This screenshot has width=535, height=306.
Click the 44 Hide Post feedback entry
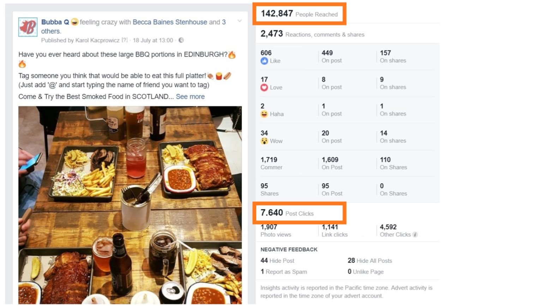pyautogui.click(x=277, y=261)
